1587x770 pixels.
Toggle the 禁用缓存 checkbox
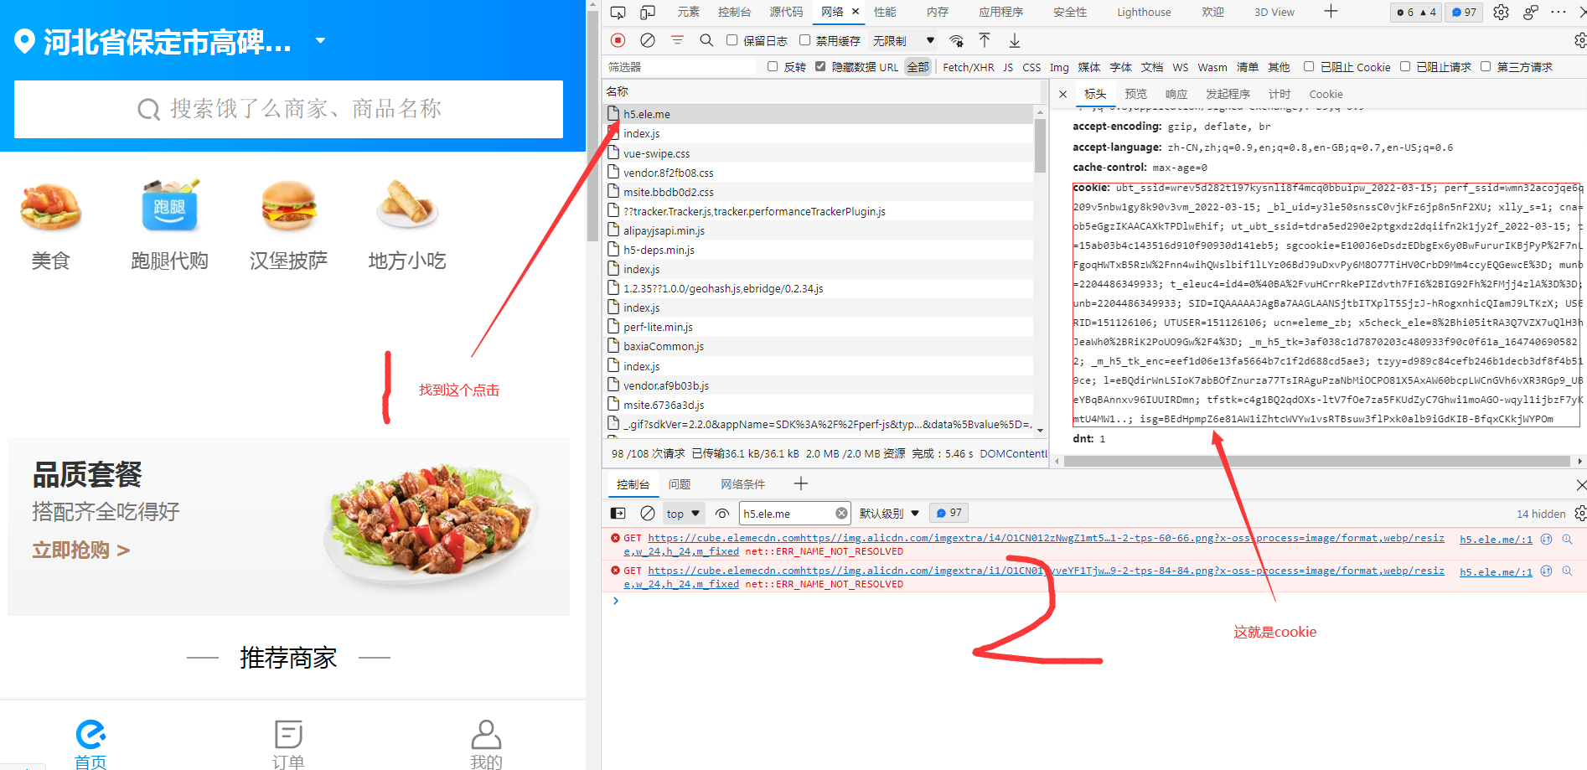tap(805, 40)
